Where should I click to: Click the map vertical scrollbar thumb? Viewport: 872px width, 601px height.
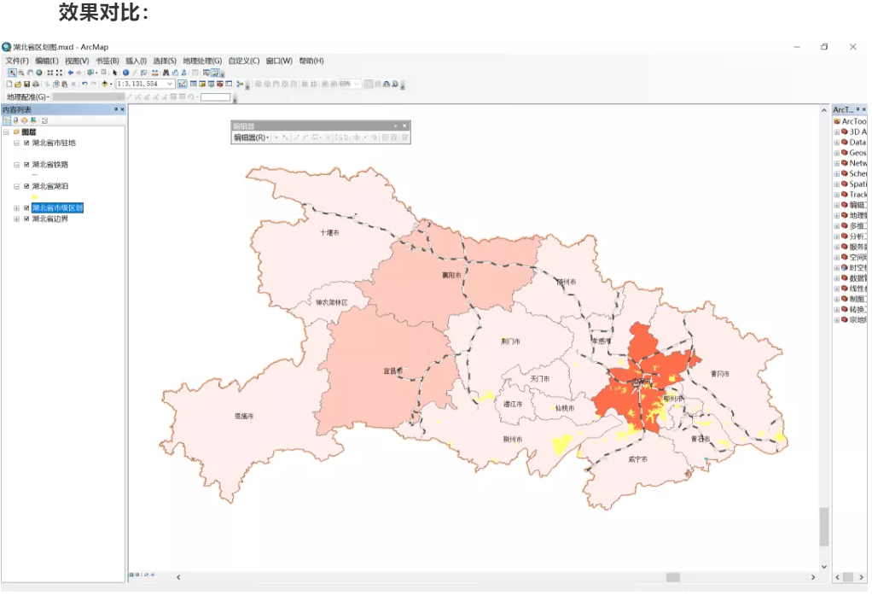pos(823,527)
